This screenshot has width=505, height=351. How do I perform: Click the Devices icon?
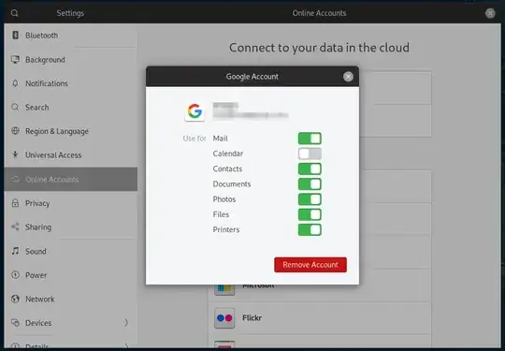15,323
